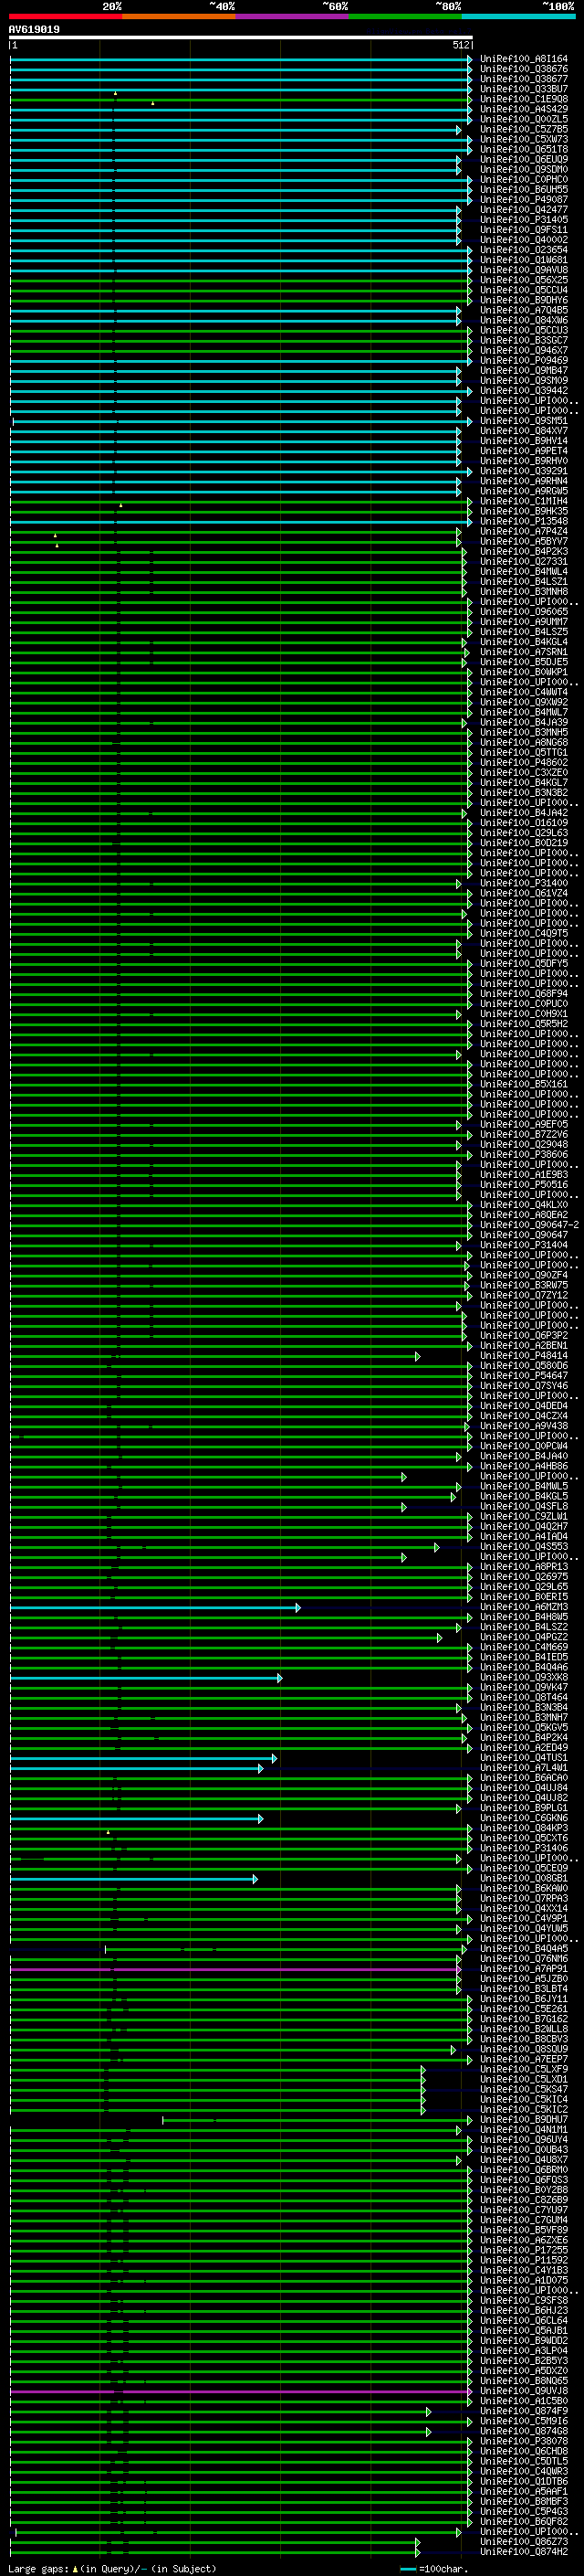Select the UniRef100_Q4TUS1 label
Viewport: 584px width, 2576px height.
click(x=524, y=1758)
